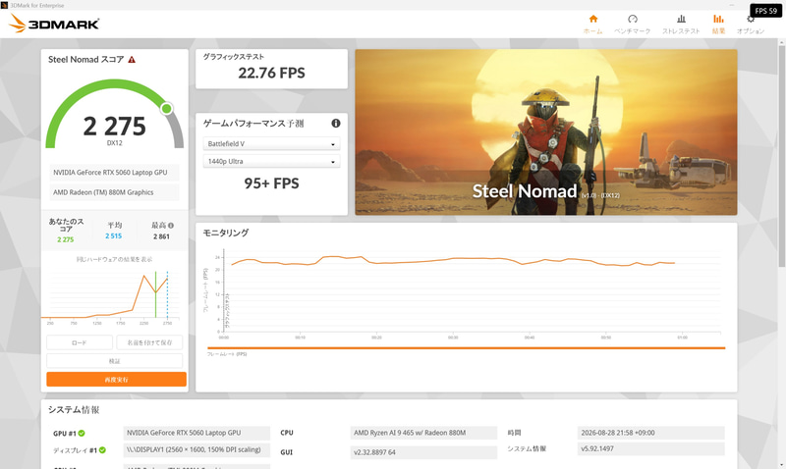Open the 1440p Ultra resolution dropdown
Image resolution: width=786 pixels, height=469 pixels.
click(271, 161)
